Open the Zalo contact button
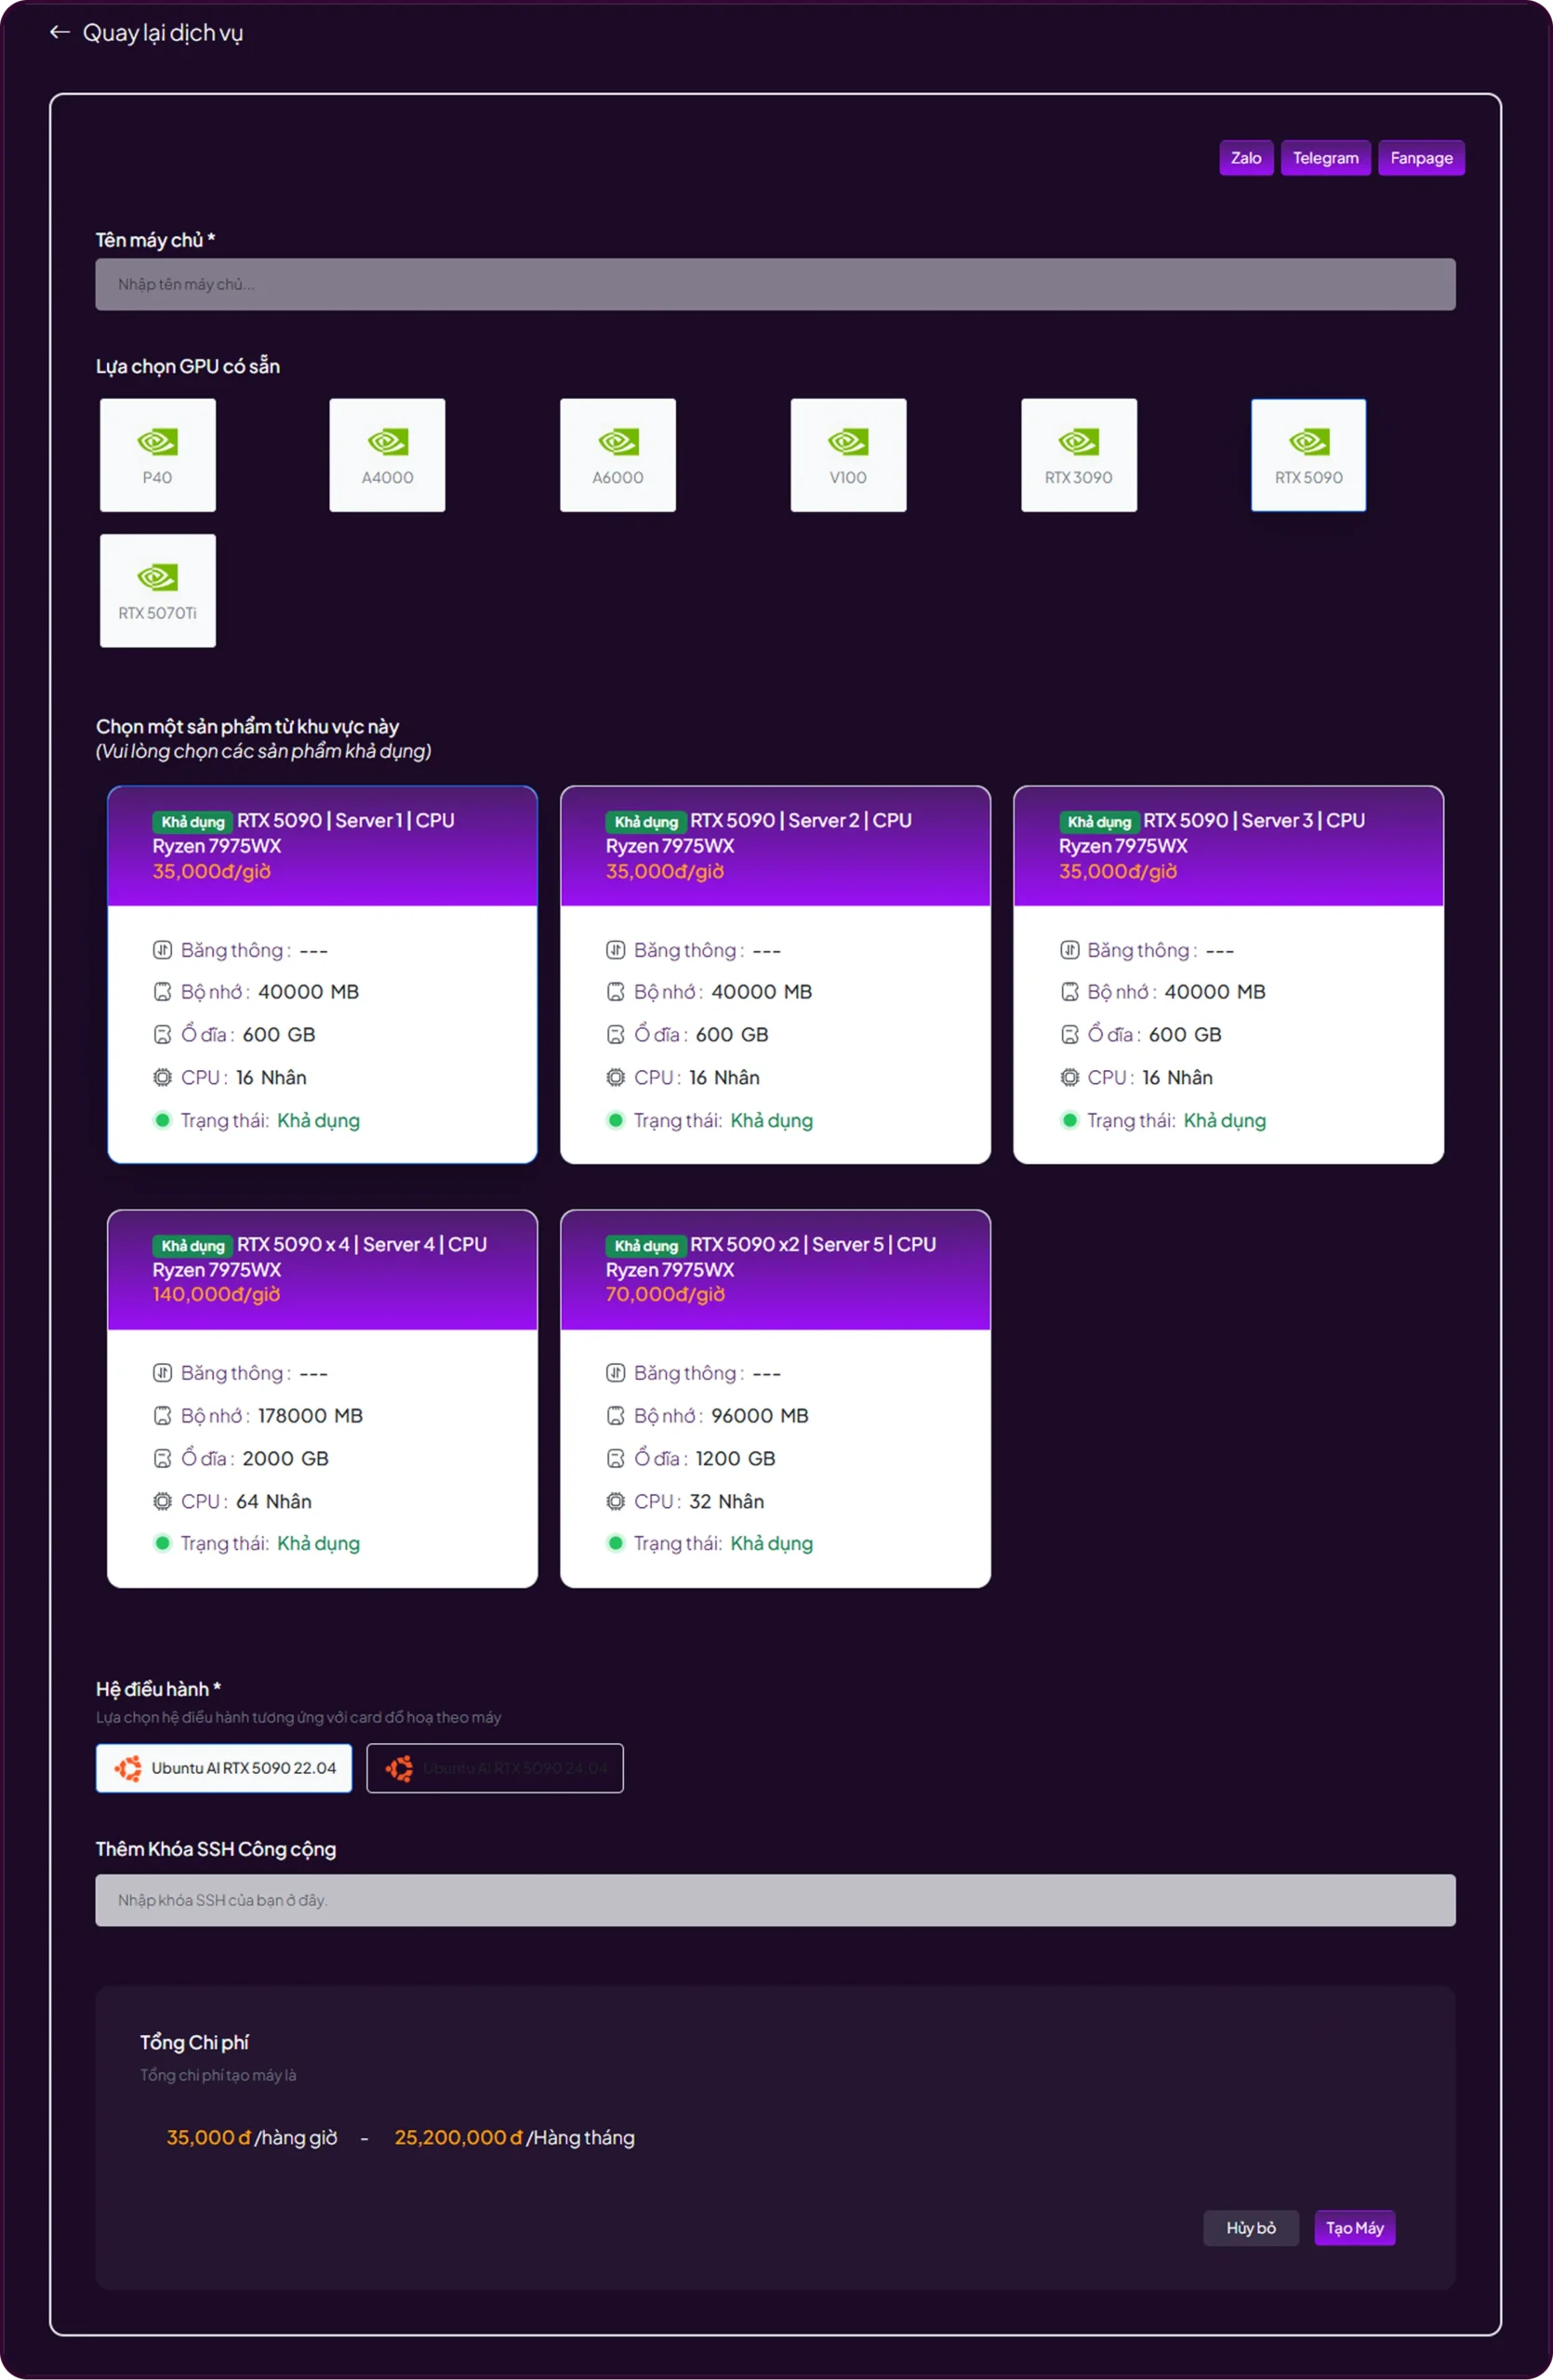1553x2380 pixels. coord(1245,158)
